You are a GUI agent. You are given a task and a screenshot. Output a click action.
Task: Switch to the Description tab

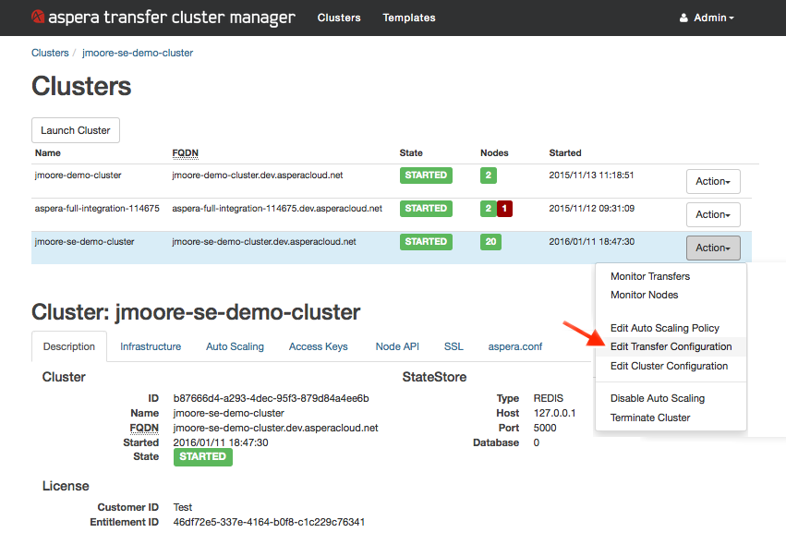tap(69, 346)
